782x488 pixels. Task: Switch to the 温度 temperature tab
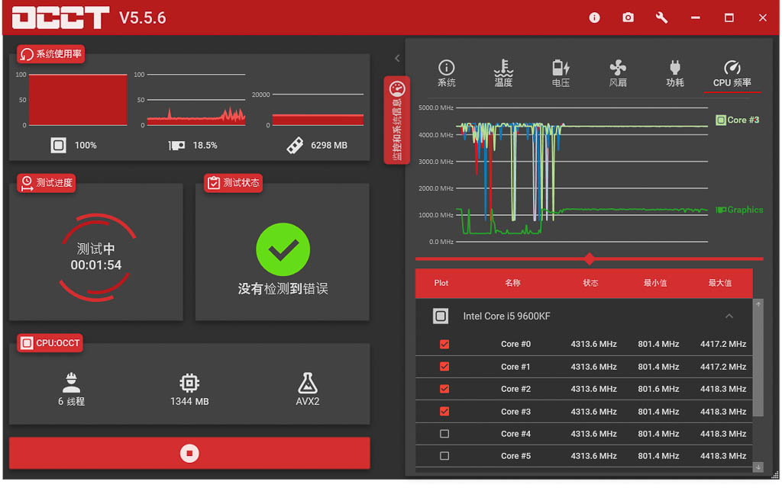point(503,74)
